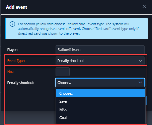This screenshot has width=152, height=125.
Task: Focus the No. input box
Action: 63,72
